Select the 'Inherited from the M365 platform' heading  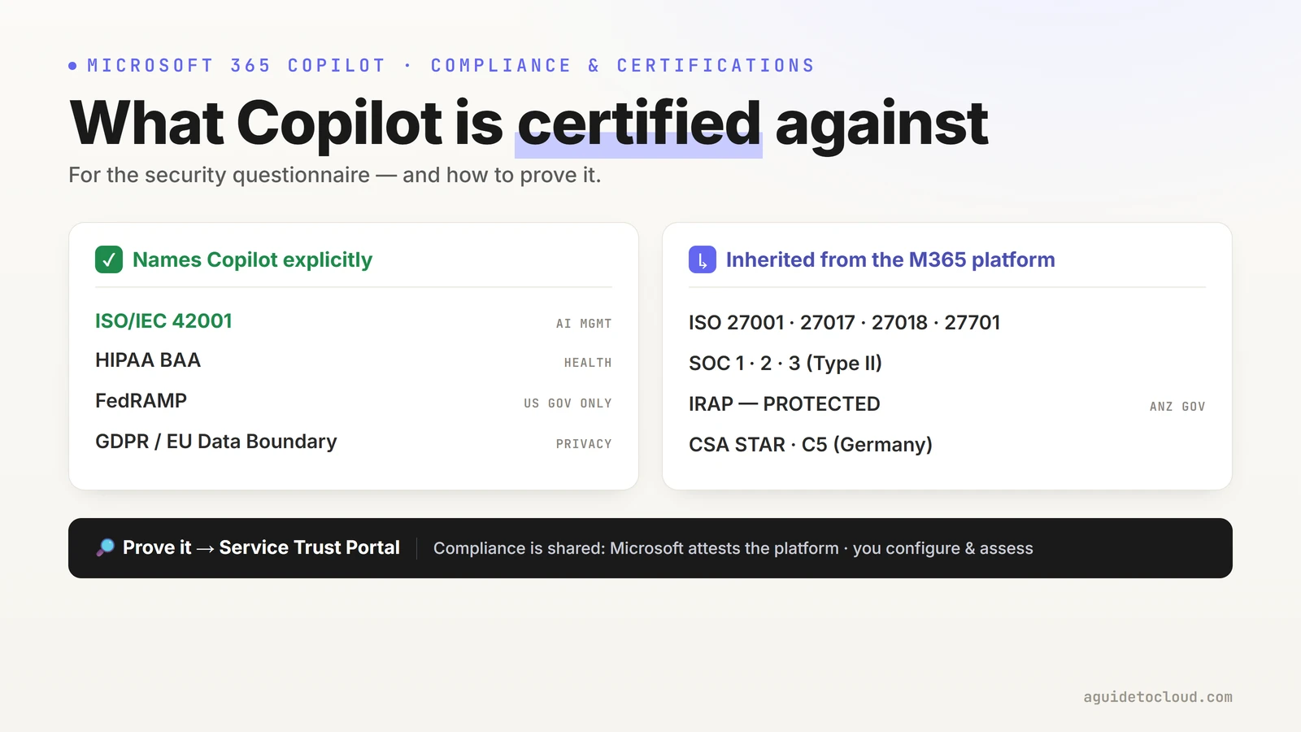890,259
